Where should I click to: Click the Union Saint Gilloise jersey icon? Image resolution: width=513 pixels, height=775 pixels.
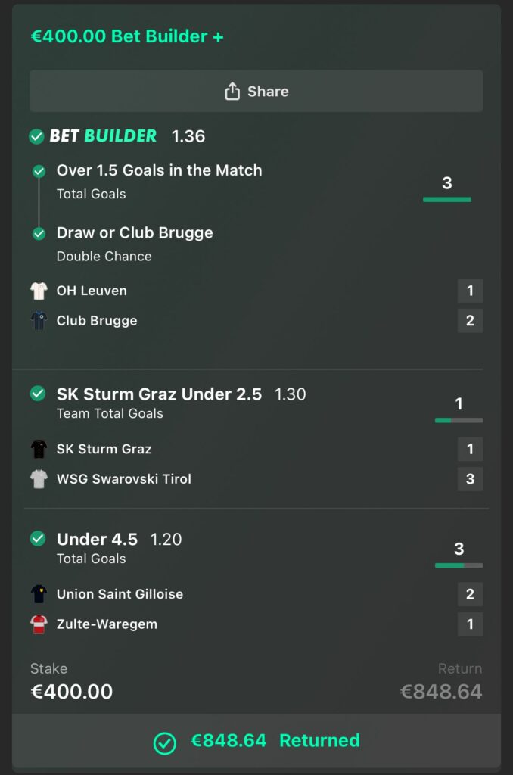pyautogui.click(x=39, y=594)
